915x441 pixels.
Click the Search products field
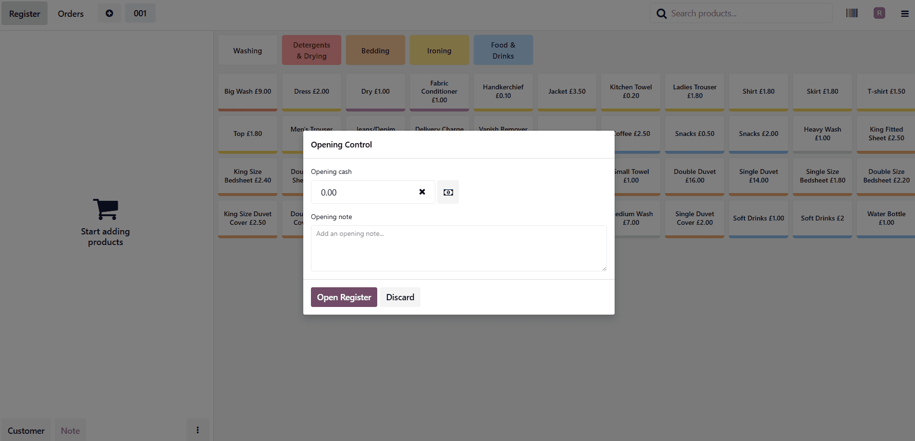(741, 13)
